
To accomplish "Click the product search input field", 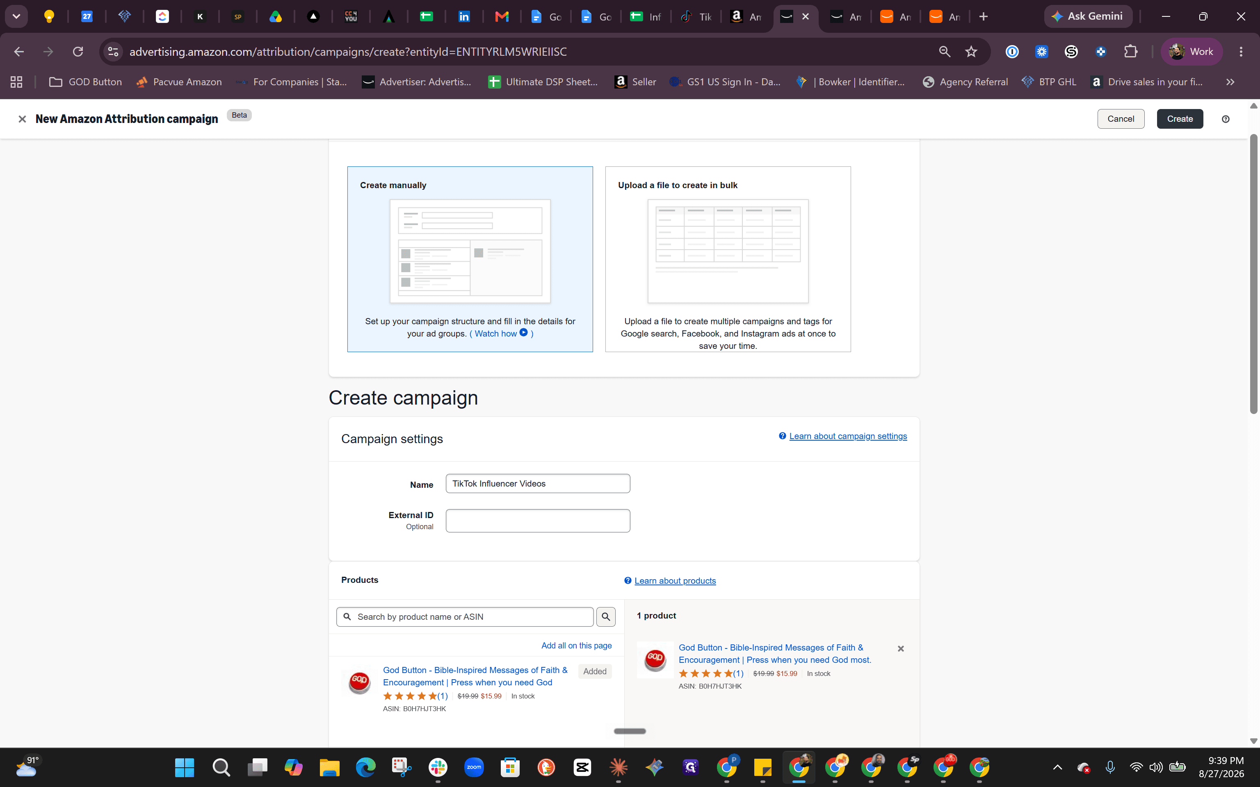I will click(465, 617).
